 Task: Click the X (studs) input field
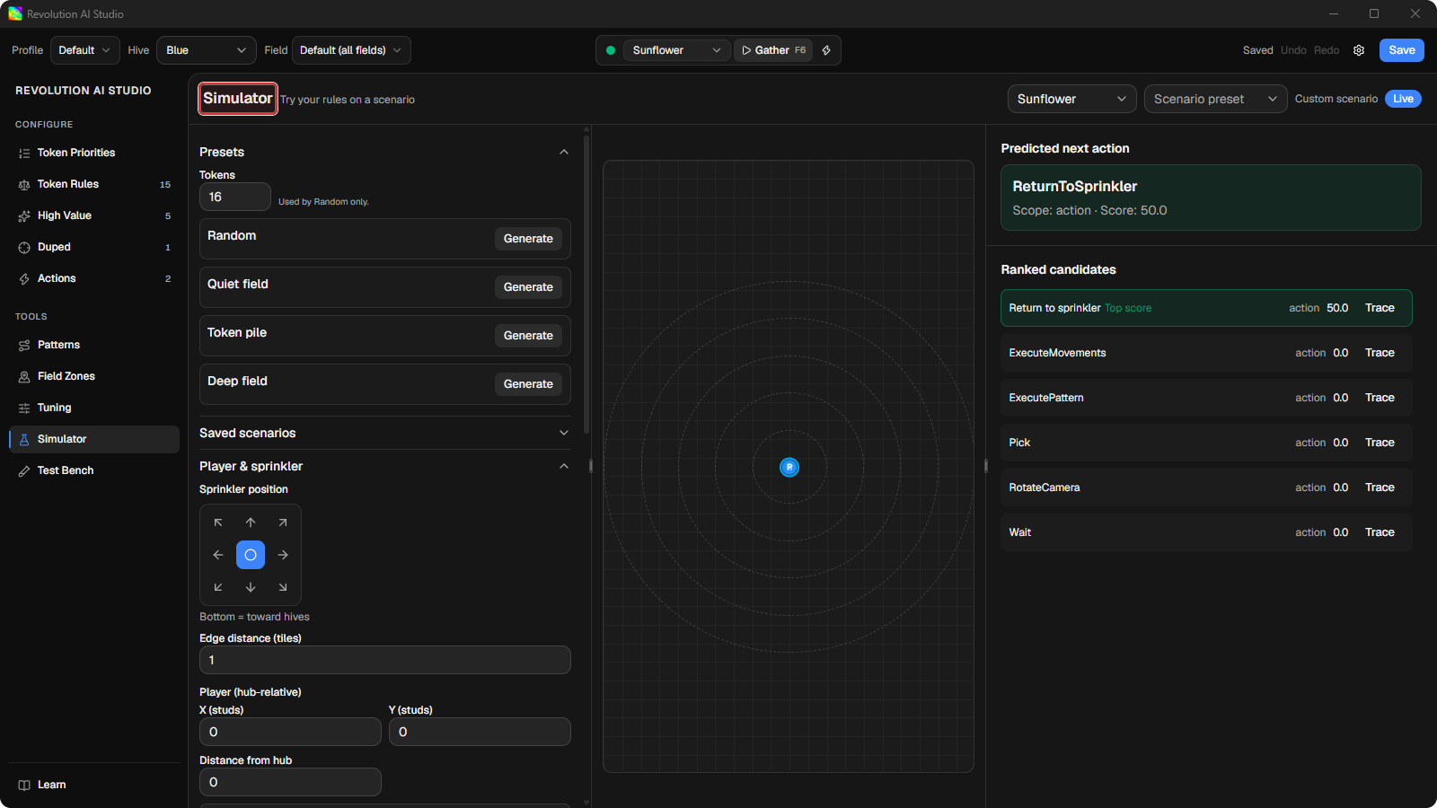290,732
